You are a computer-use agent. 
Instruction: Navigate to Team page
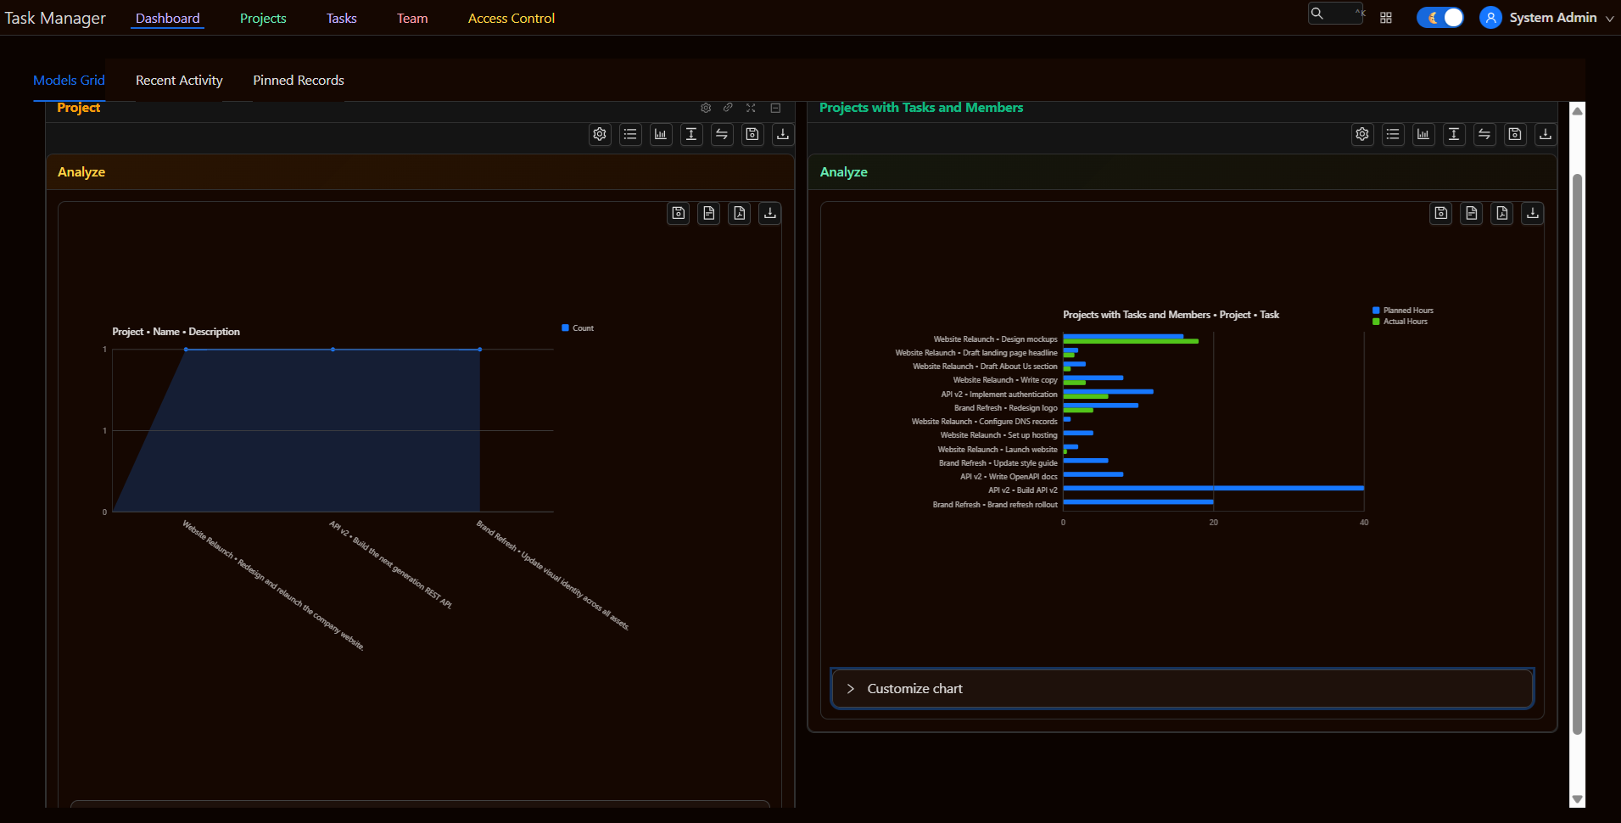click(x=412, y=18)
